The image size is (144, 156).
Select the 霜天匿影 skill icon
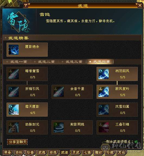pos(14,110)
